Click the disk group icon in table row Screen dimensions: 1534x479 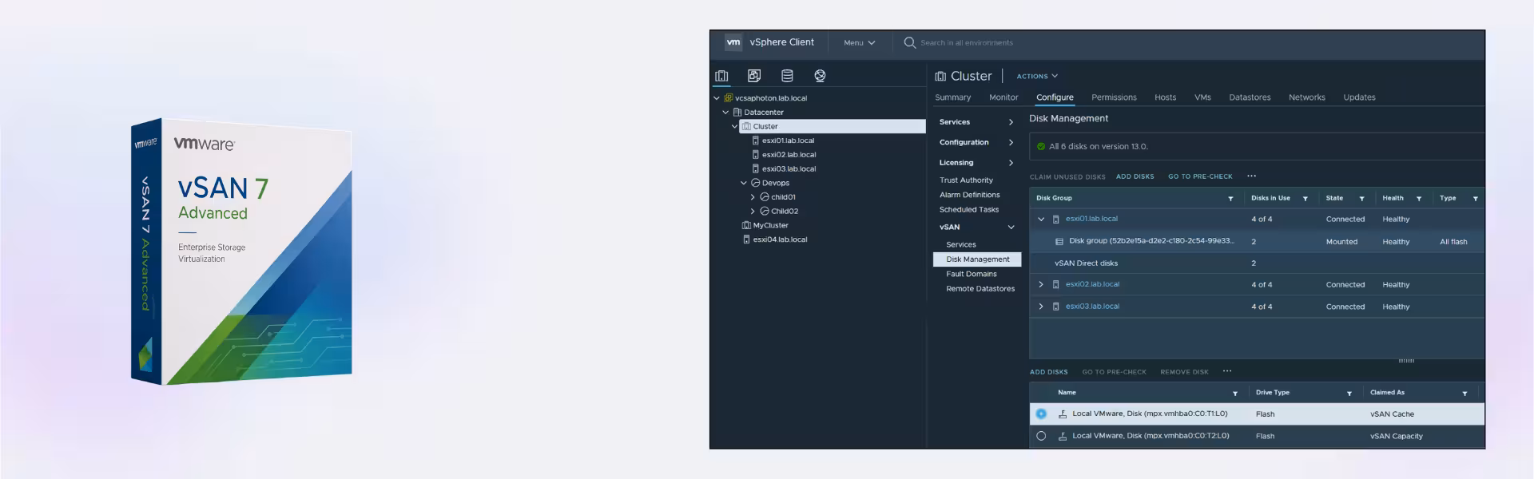tap(1059, 241)
